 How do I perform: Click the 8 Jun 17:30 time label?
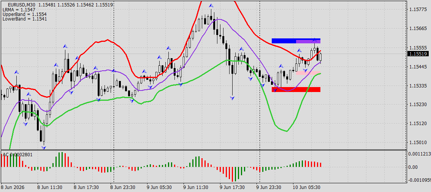[x=86, y=187]
